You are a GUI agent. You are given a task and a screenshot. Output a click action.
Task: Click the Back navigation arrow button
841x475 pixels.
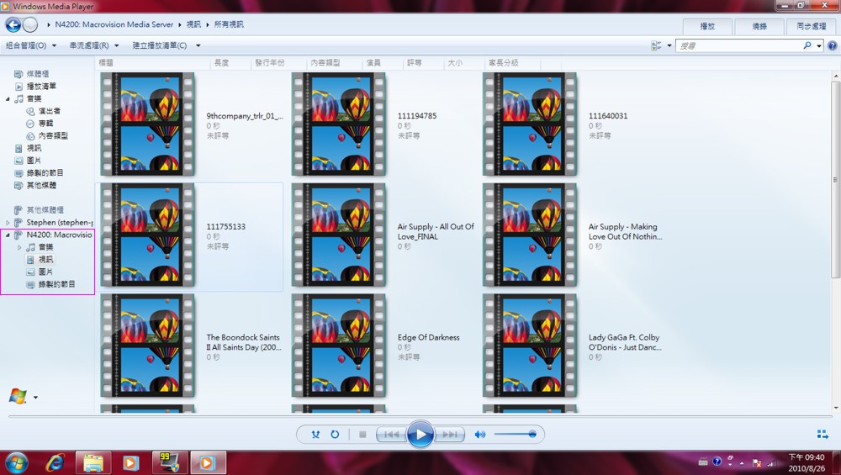tap(13, 24)
